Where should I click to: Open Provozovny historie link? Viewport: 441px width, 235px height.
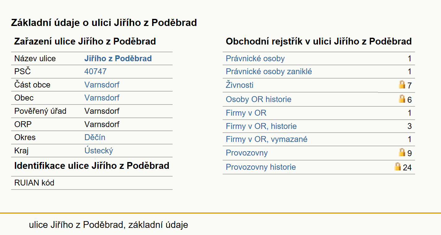(x=261, y=167)
